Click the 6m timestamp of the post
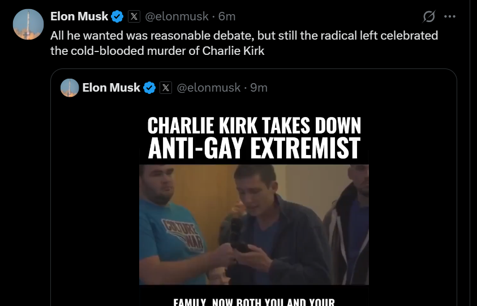Image resolution: width=477 pixels, height=306 pixels. [x=227, y=16]
